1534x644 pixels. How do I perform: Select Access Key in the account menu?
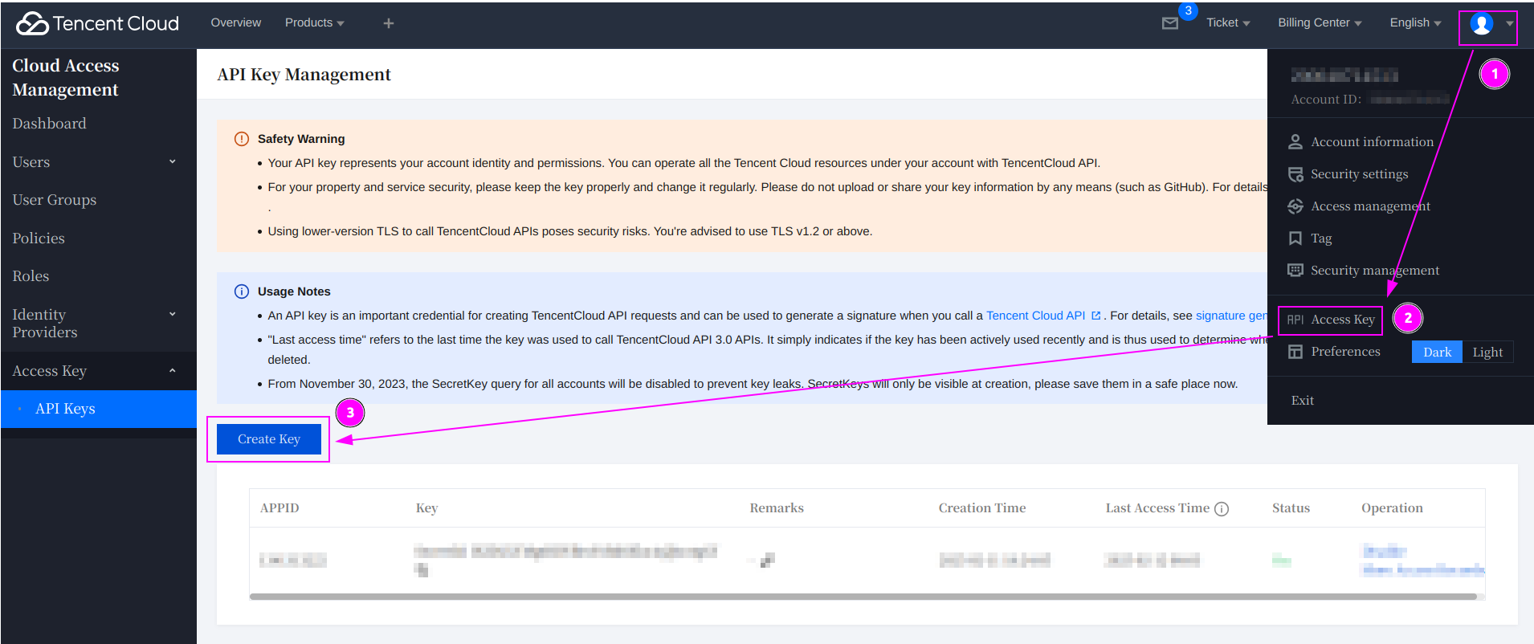[1343, 320]
